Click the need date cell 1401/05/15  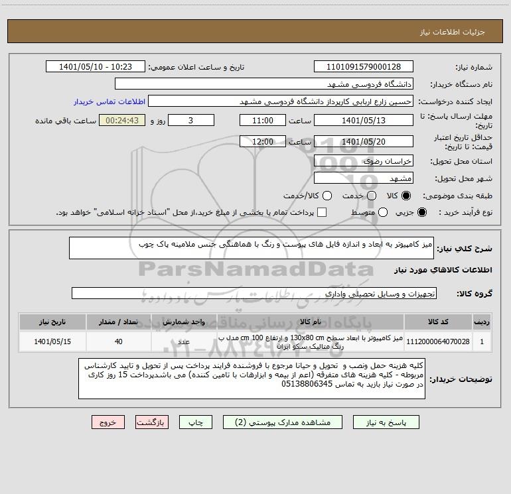tap(52, 341)
